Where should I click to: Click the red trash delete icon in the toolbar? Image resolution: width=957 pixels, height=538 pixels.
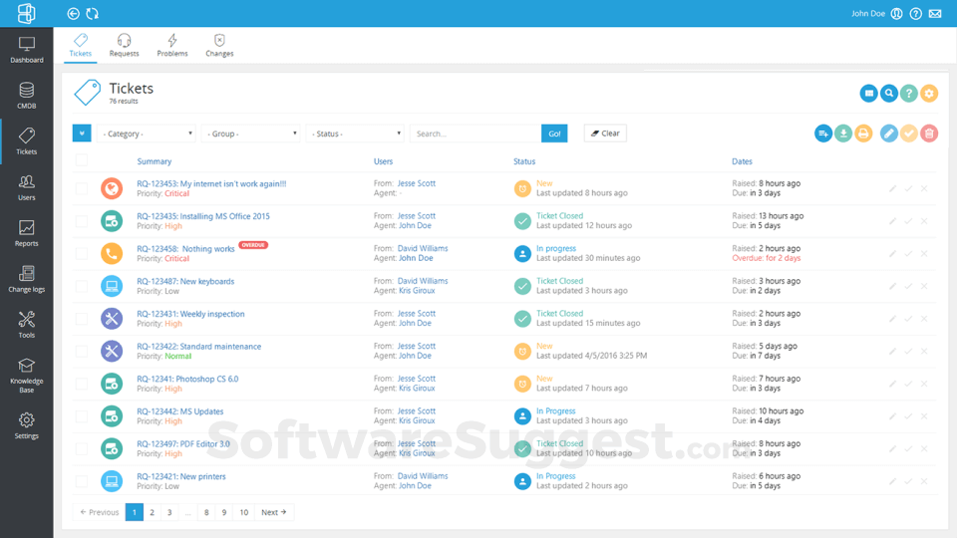(x=929, y=133)
